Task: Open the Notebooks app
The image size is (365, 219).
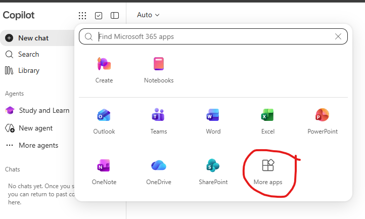Action: pyautogui.click(x=159, y=70)
